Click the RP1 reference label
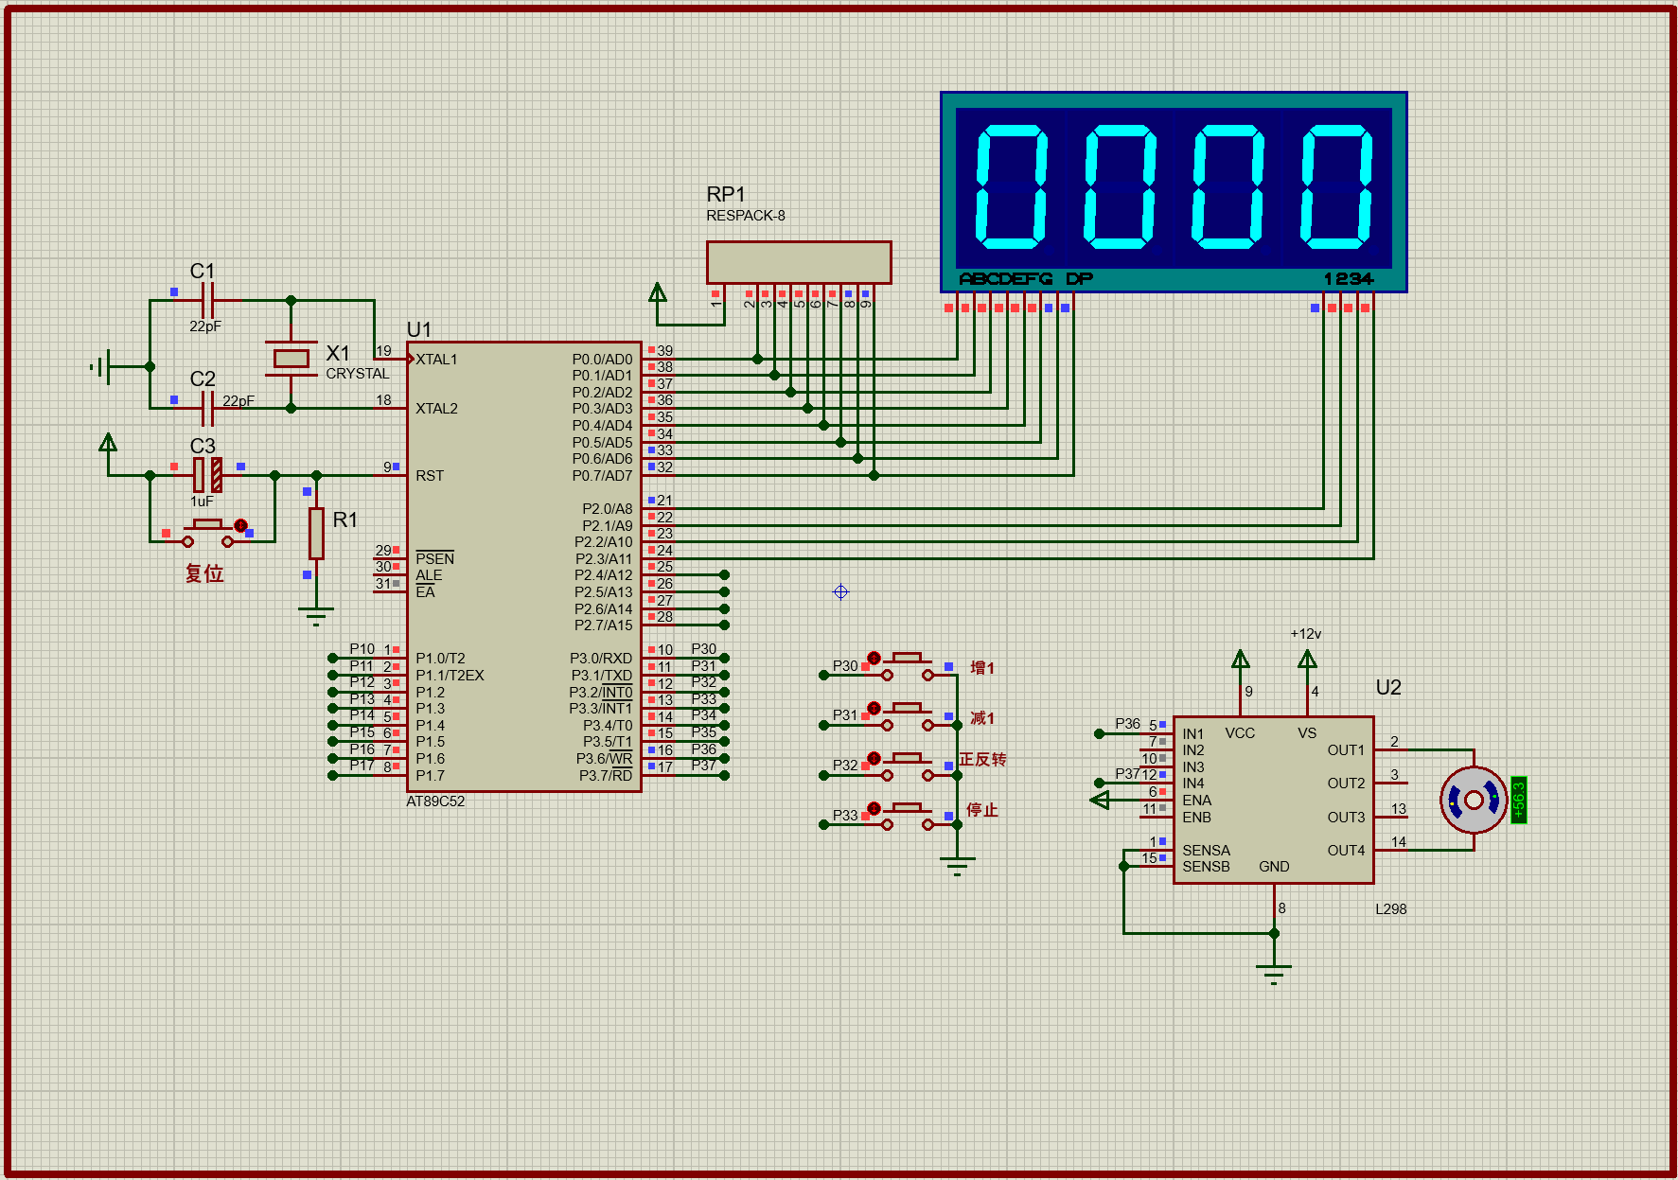Viewport: 1678px width, 1180px height. click(x=726, y=194)
